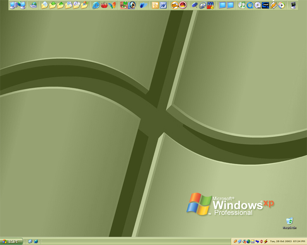Launch Winamp lightning bolt icon in dock
Image resolution: width=307 pixels, height=245 pixels.
click(274, 5)
